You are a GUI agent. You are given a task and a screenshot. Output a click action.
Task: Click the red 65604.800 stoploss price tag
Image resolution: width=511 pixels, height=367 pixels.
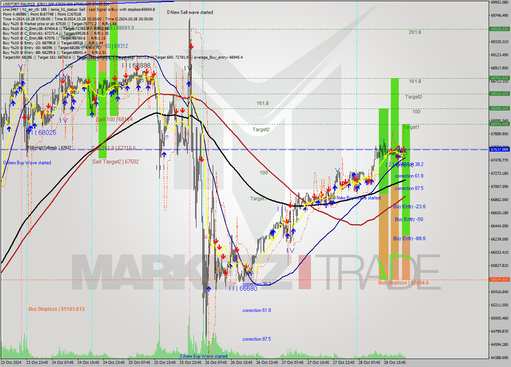[499, 280]
